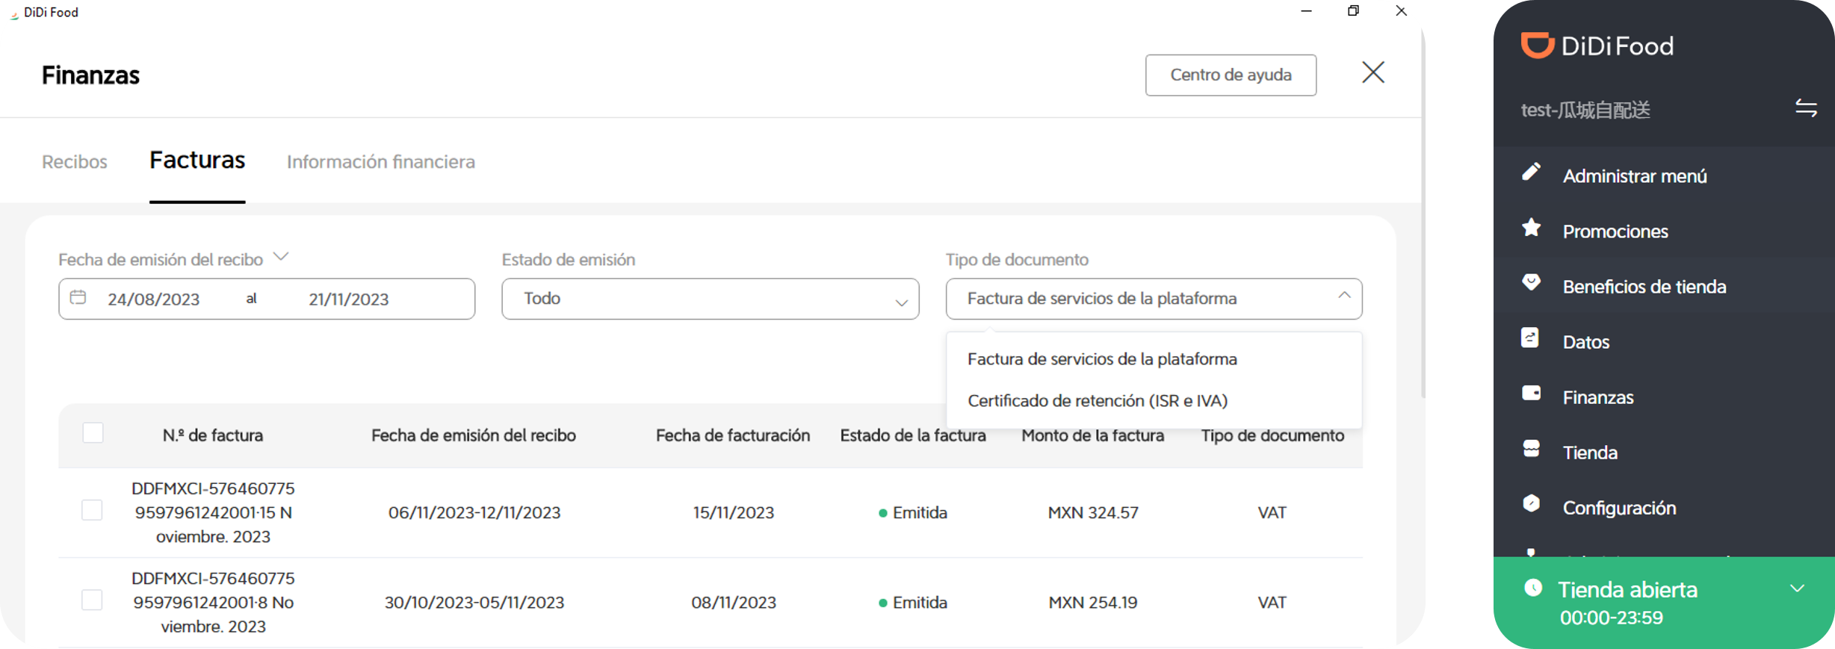
Task: Check the invoice row dated 15/11/2023
Action: (92, 511)
